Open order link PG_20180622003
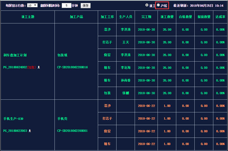 pos(15,130)
